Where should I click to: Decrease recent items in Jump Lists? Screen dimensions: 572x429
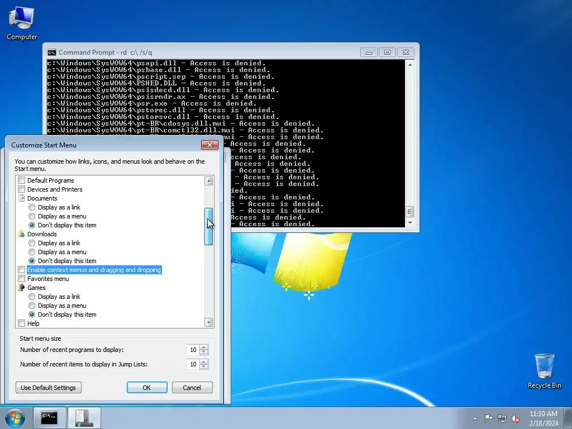[204, 366]
